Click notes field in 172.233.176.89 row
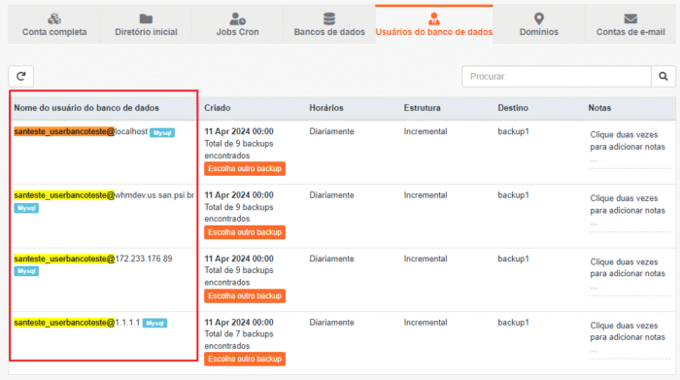This screenshot has width=680, height=380. coord(629,275)
